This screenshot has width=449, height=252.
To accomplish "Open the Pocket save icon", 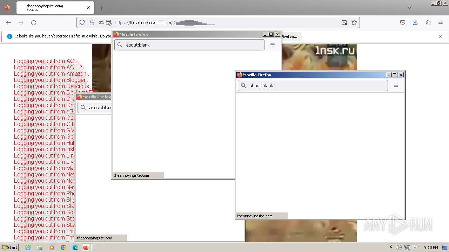I will (403, 22).
